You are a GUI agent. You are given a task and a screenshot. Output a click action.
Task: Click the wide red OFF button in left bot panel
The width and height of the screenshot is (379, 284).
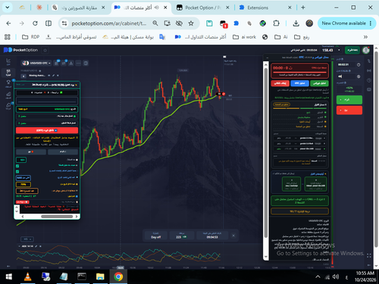47,130
